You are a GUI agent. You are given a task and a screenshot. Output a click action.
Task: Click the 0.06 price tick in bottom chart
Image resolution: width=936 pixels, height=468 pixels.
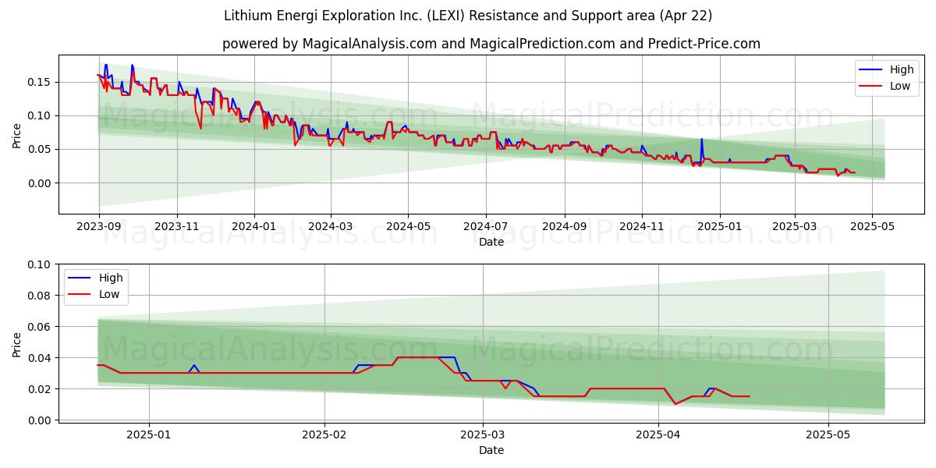pos(41,327)
